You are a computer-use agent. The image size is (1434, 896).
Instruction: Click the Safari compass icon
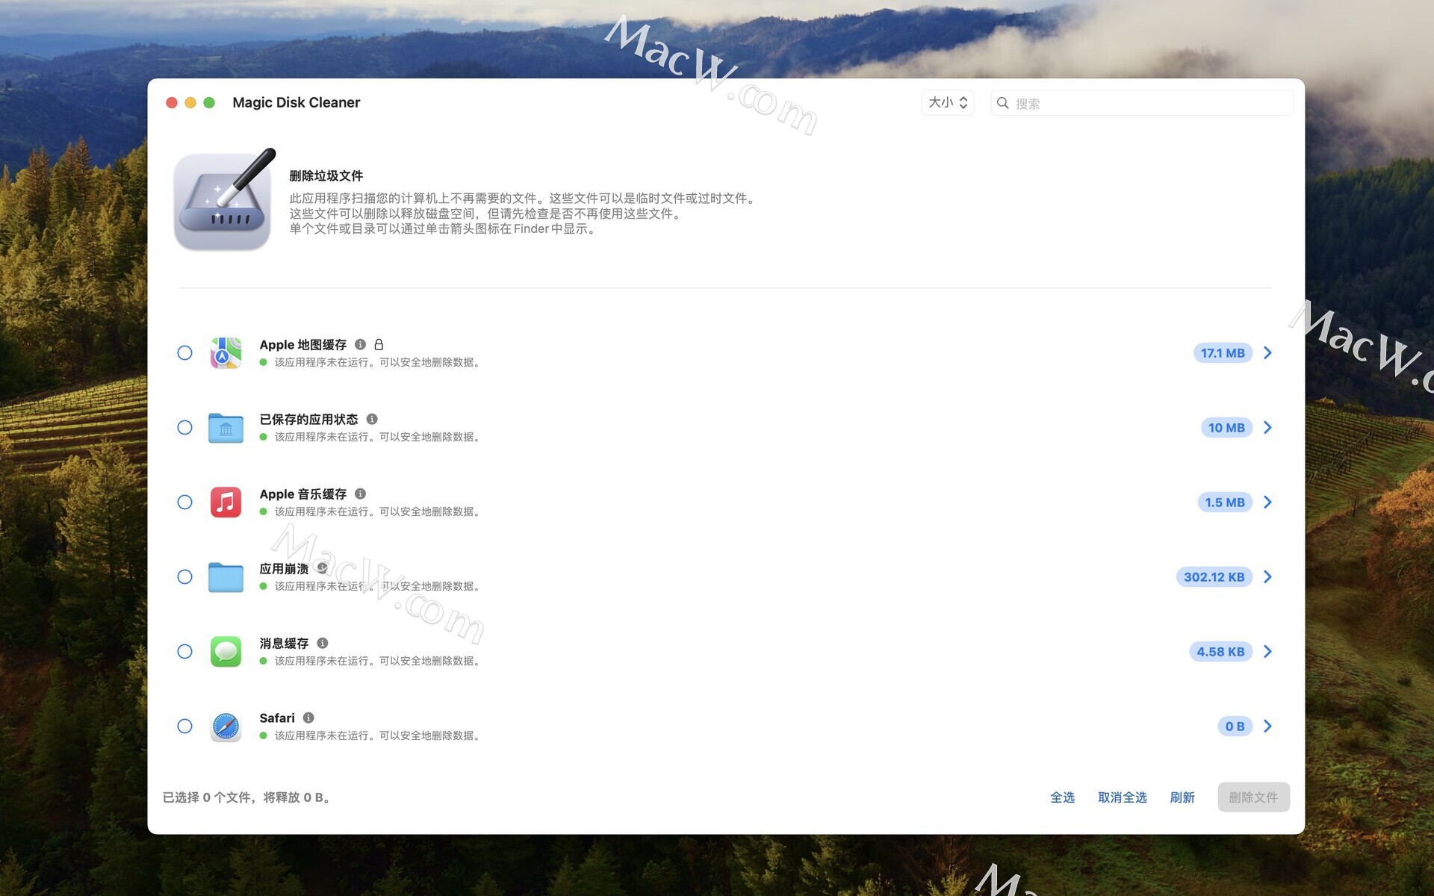[x=226, y=726]
